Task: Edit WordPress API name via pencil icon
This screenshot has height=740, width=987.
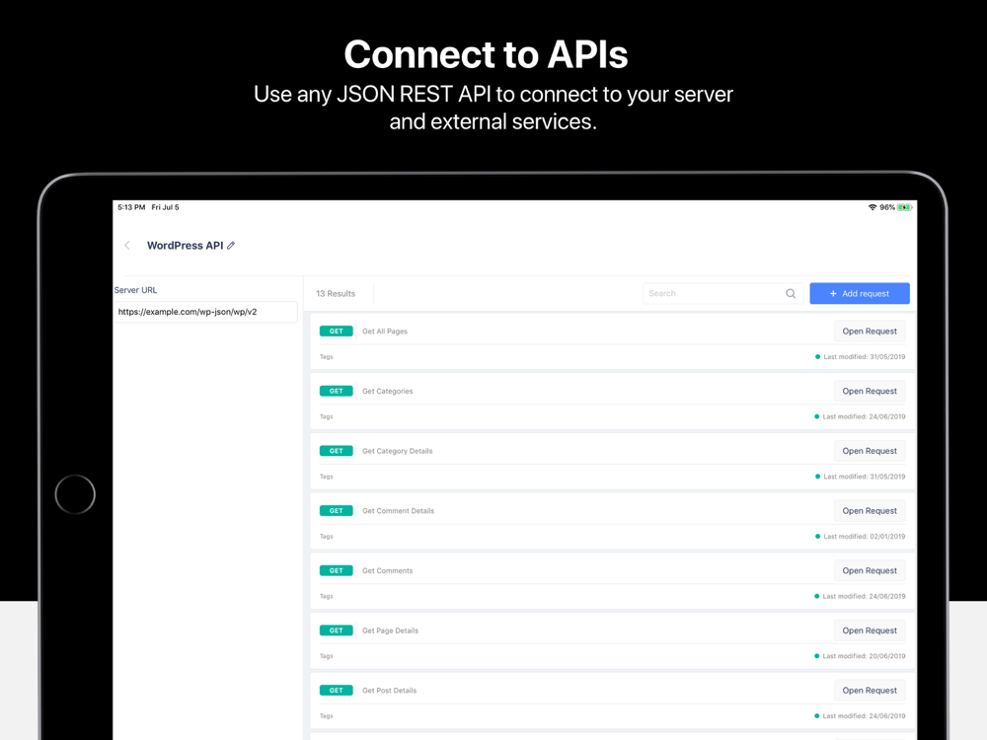Action: [x=231, y=246]
